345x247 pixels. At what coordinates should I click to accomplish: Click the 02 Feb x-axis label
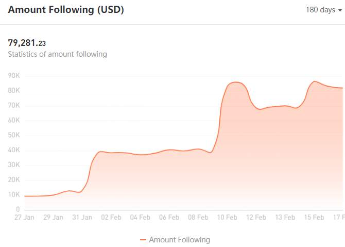coord(111,217)
